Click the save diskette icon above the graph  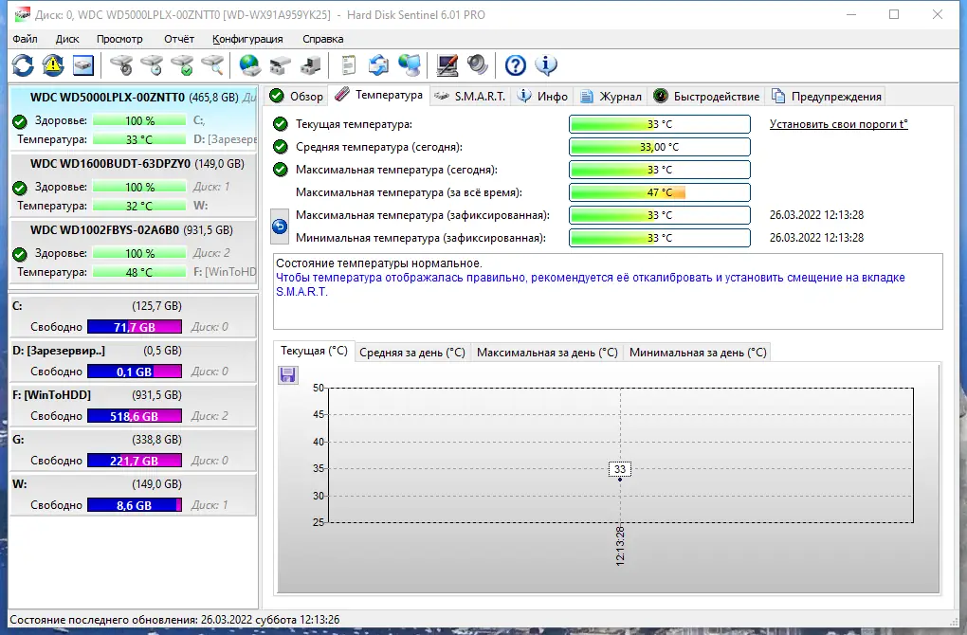tap(287, 374)
